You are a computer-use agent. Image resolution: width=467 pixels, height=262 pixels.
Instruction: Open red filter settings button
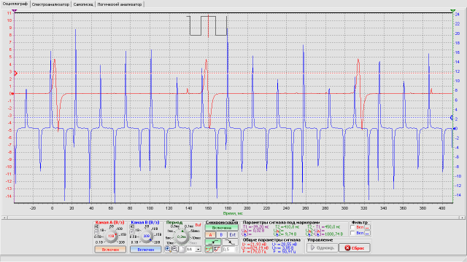pyautogui.click(x=367, y=227)
